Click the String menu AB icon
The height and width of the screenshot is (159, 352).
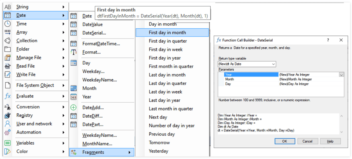[8, 7]
